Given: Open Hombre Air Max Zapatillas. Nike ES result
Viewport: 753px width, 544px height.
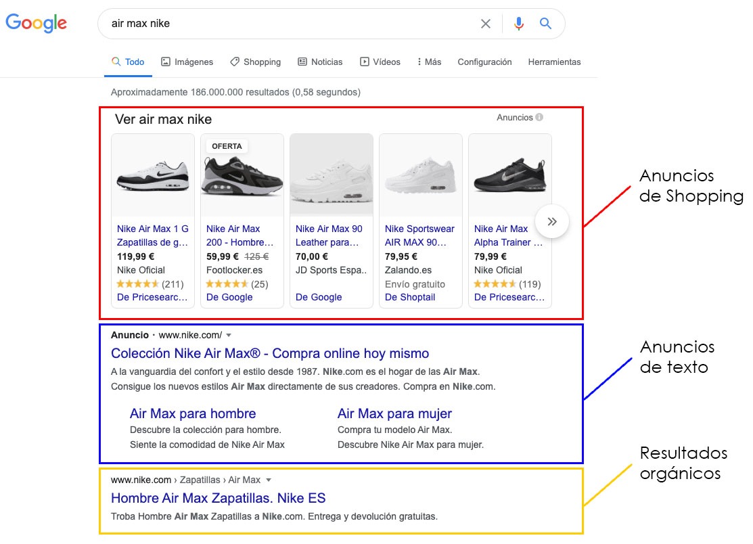Looking at the screenshot, I should tap(218, 498).
